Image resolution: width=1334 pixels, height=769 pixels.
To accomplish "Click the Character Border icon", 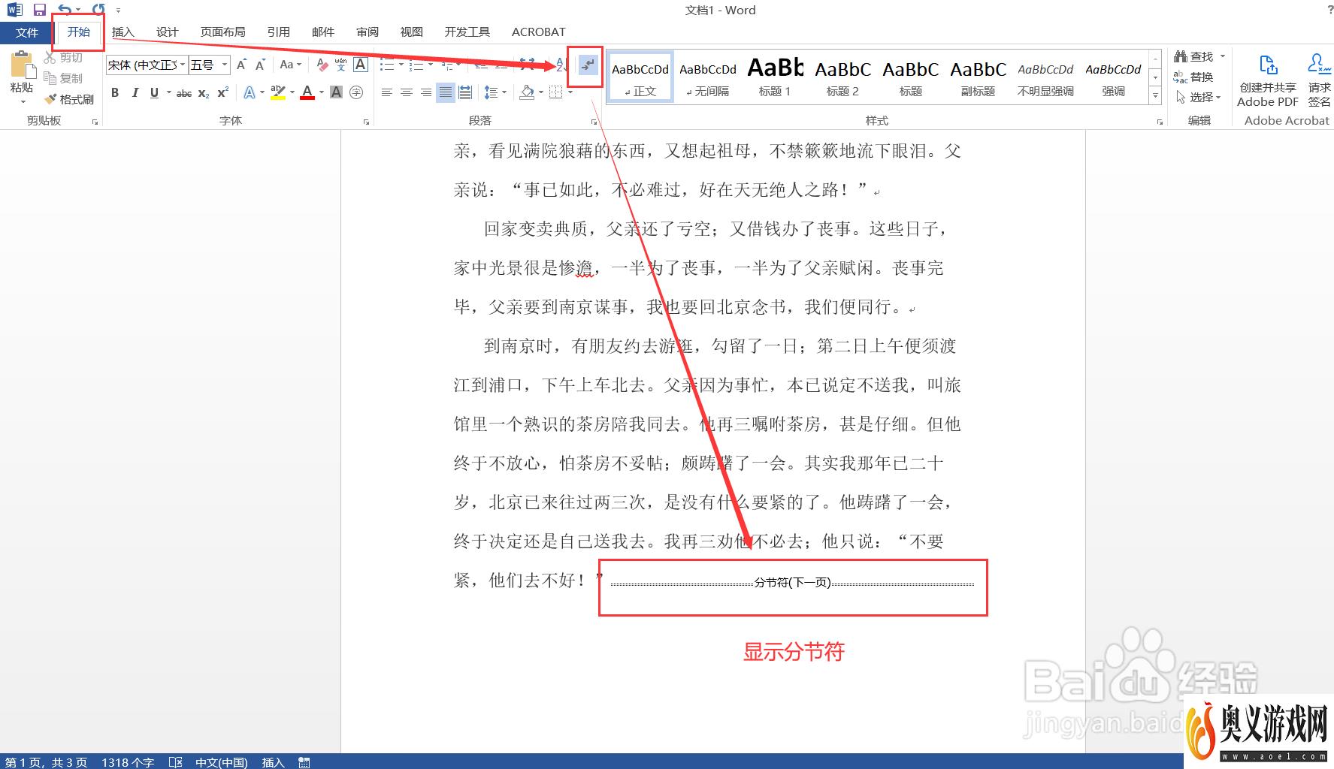I will 361,65.
